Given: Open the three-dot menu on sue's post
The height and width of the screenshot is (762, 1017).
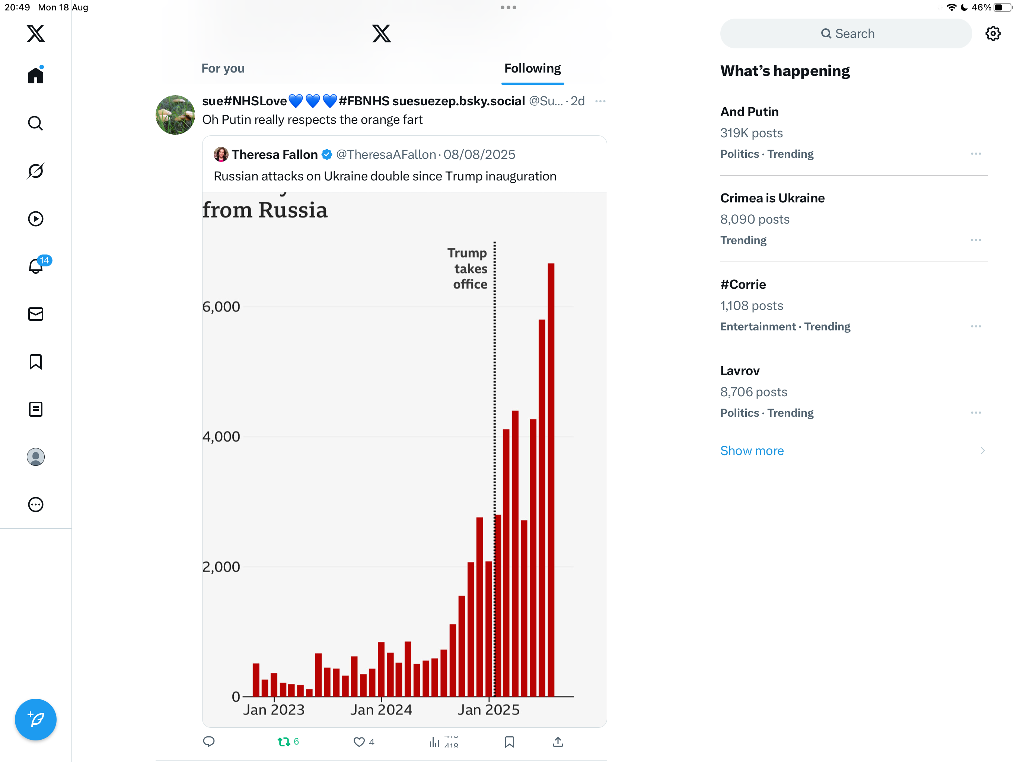Looking at the screenshot, I should pyautogui.click(x=600, y=101).
